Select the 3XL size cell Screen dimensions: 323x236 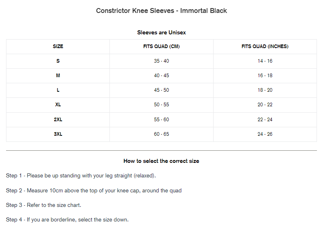[x=58, y=134]
